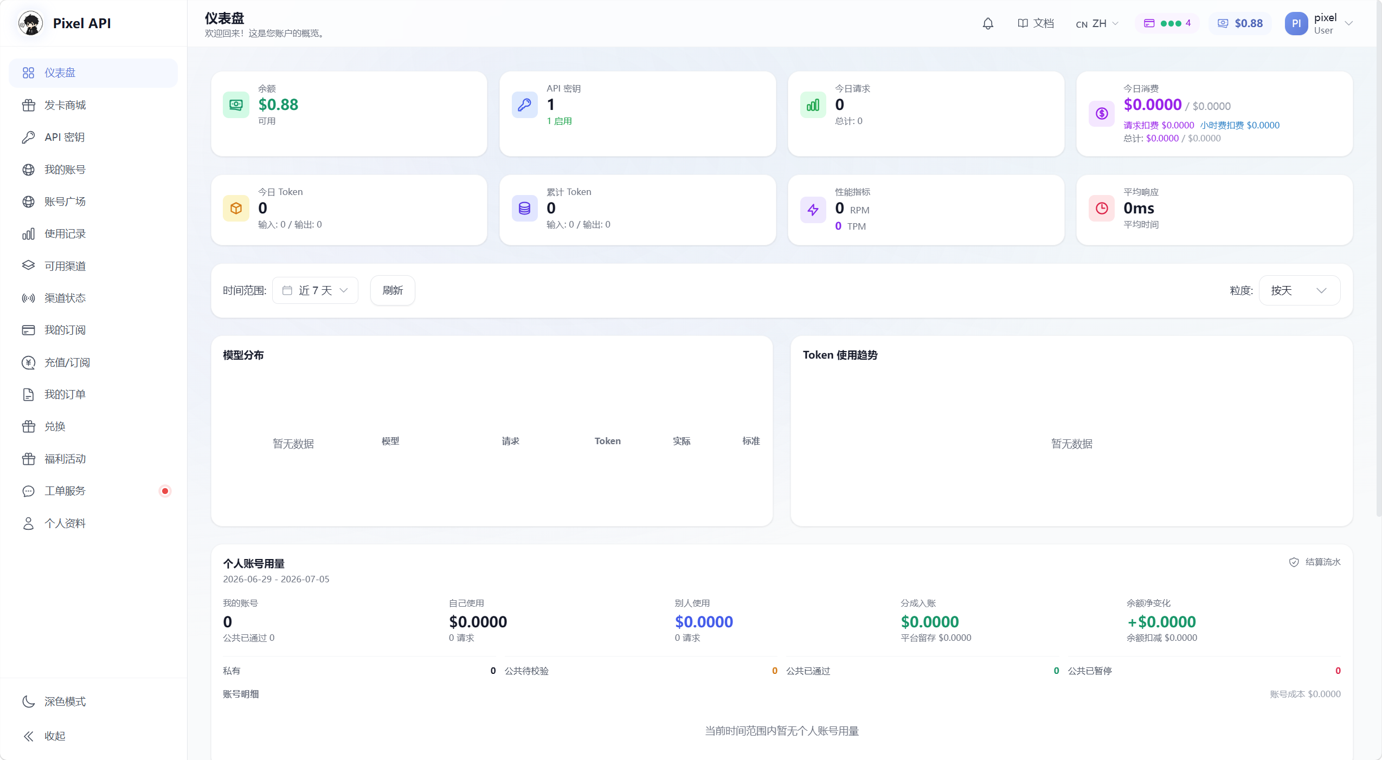The width and height of the screenshot is (1382, 760).
Task: Click the 累计 Token database icon
Action: click(524, 208)
